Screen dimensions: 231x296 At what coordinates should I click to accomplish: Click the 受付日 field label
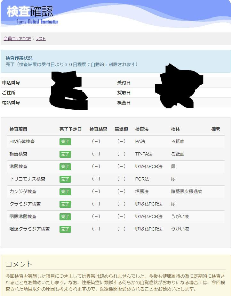124,83
